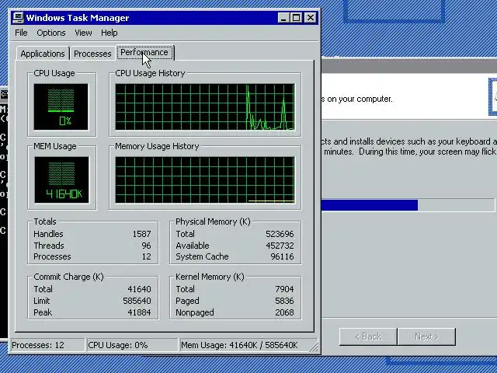Switch to the Applications tab
497x373 pixels.
tap(43, 54)
